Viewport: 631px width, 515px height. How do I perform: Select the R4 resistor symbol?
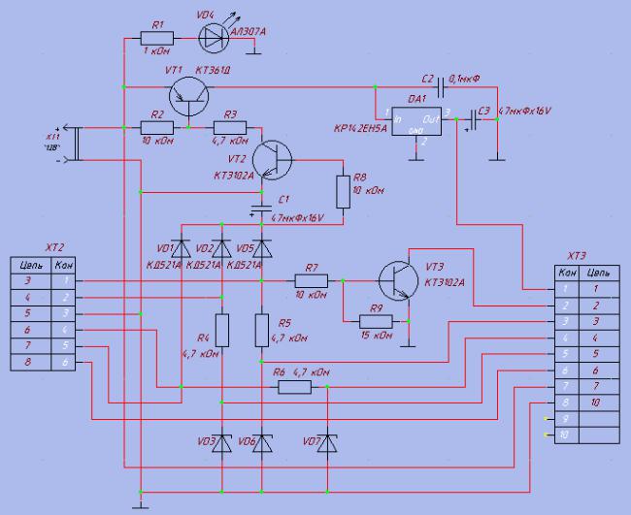(222, 331)
